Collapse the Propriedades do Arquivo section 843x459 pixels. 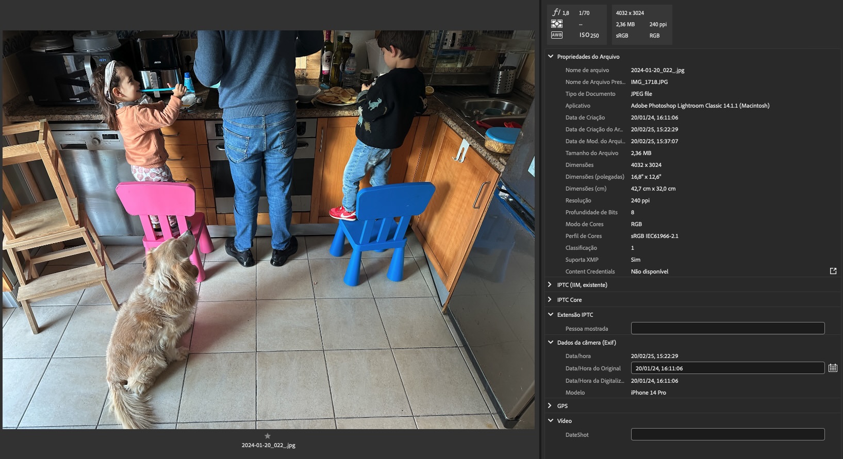(551, 56)
